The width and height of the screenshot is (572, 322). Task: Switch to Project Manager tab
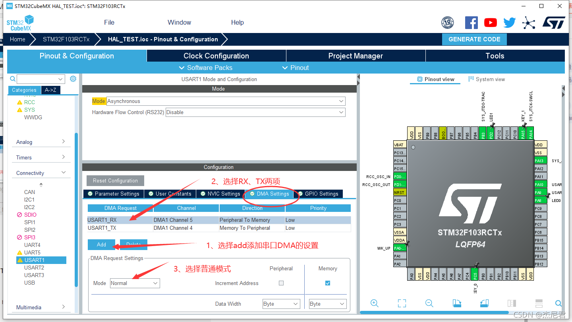356,56
